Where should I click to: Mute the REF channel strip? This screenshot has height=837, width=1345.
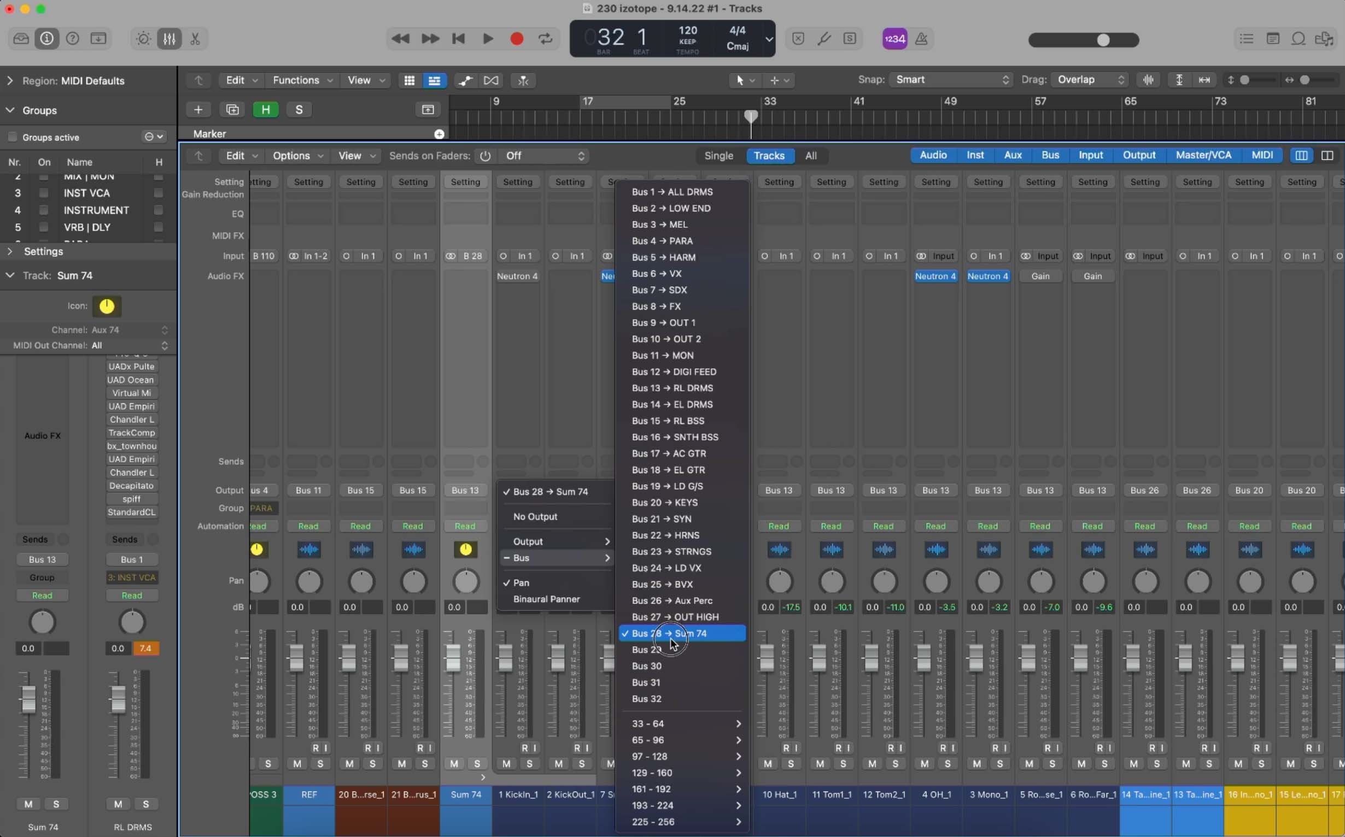[297, 764]
